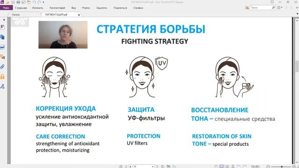Open the Digital signatures pen panel
Image resolution: width=299 pixels, height=168 pixels.
pos(3,86)
